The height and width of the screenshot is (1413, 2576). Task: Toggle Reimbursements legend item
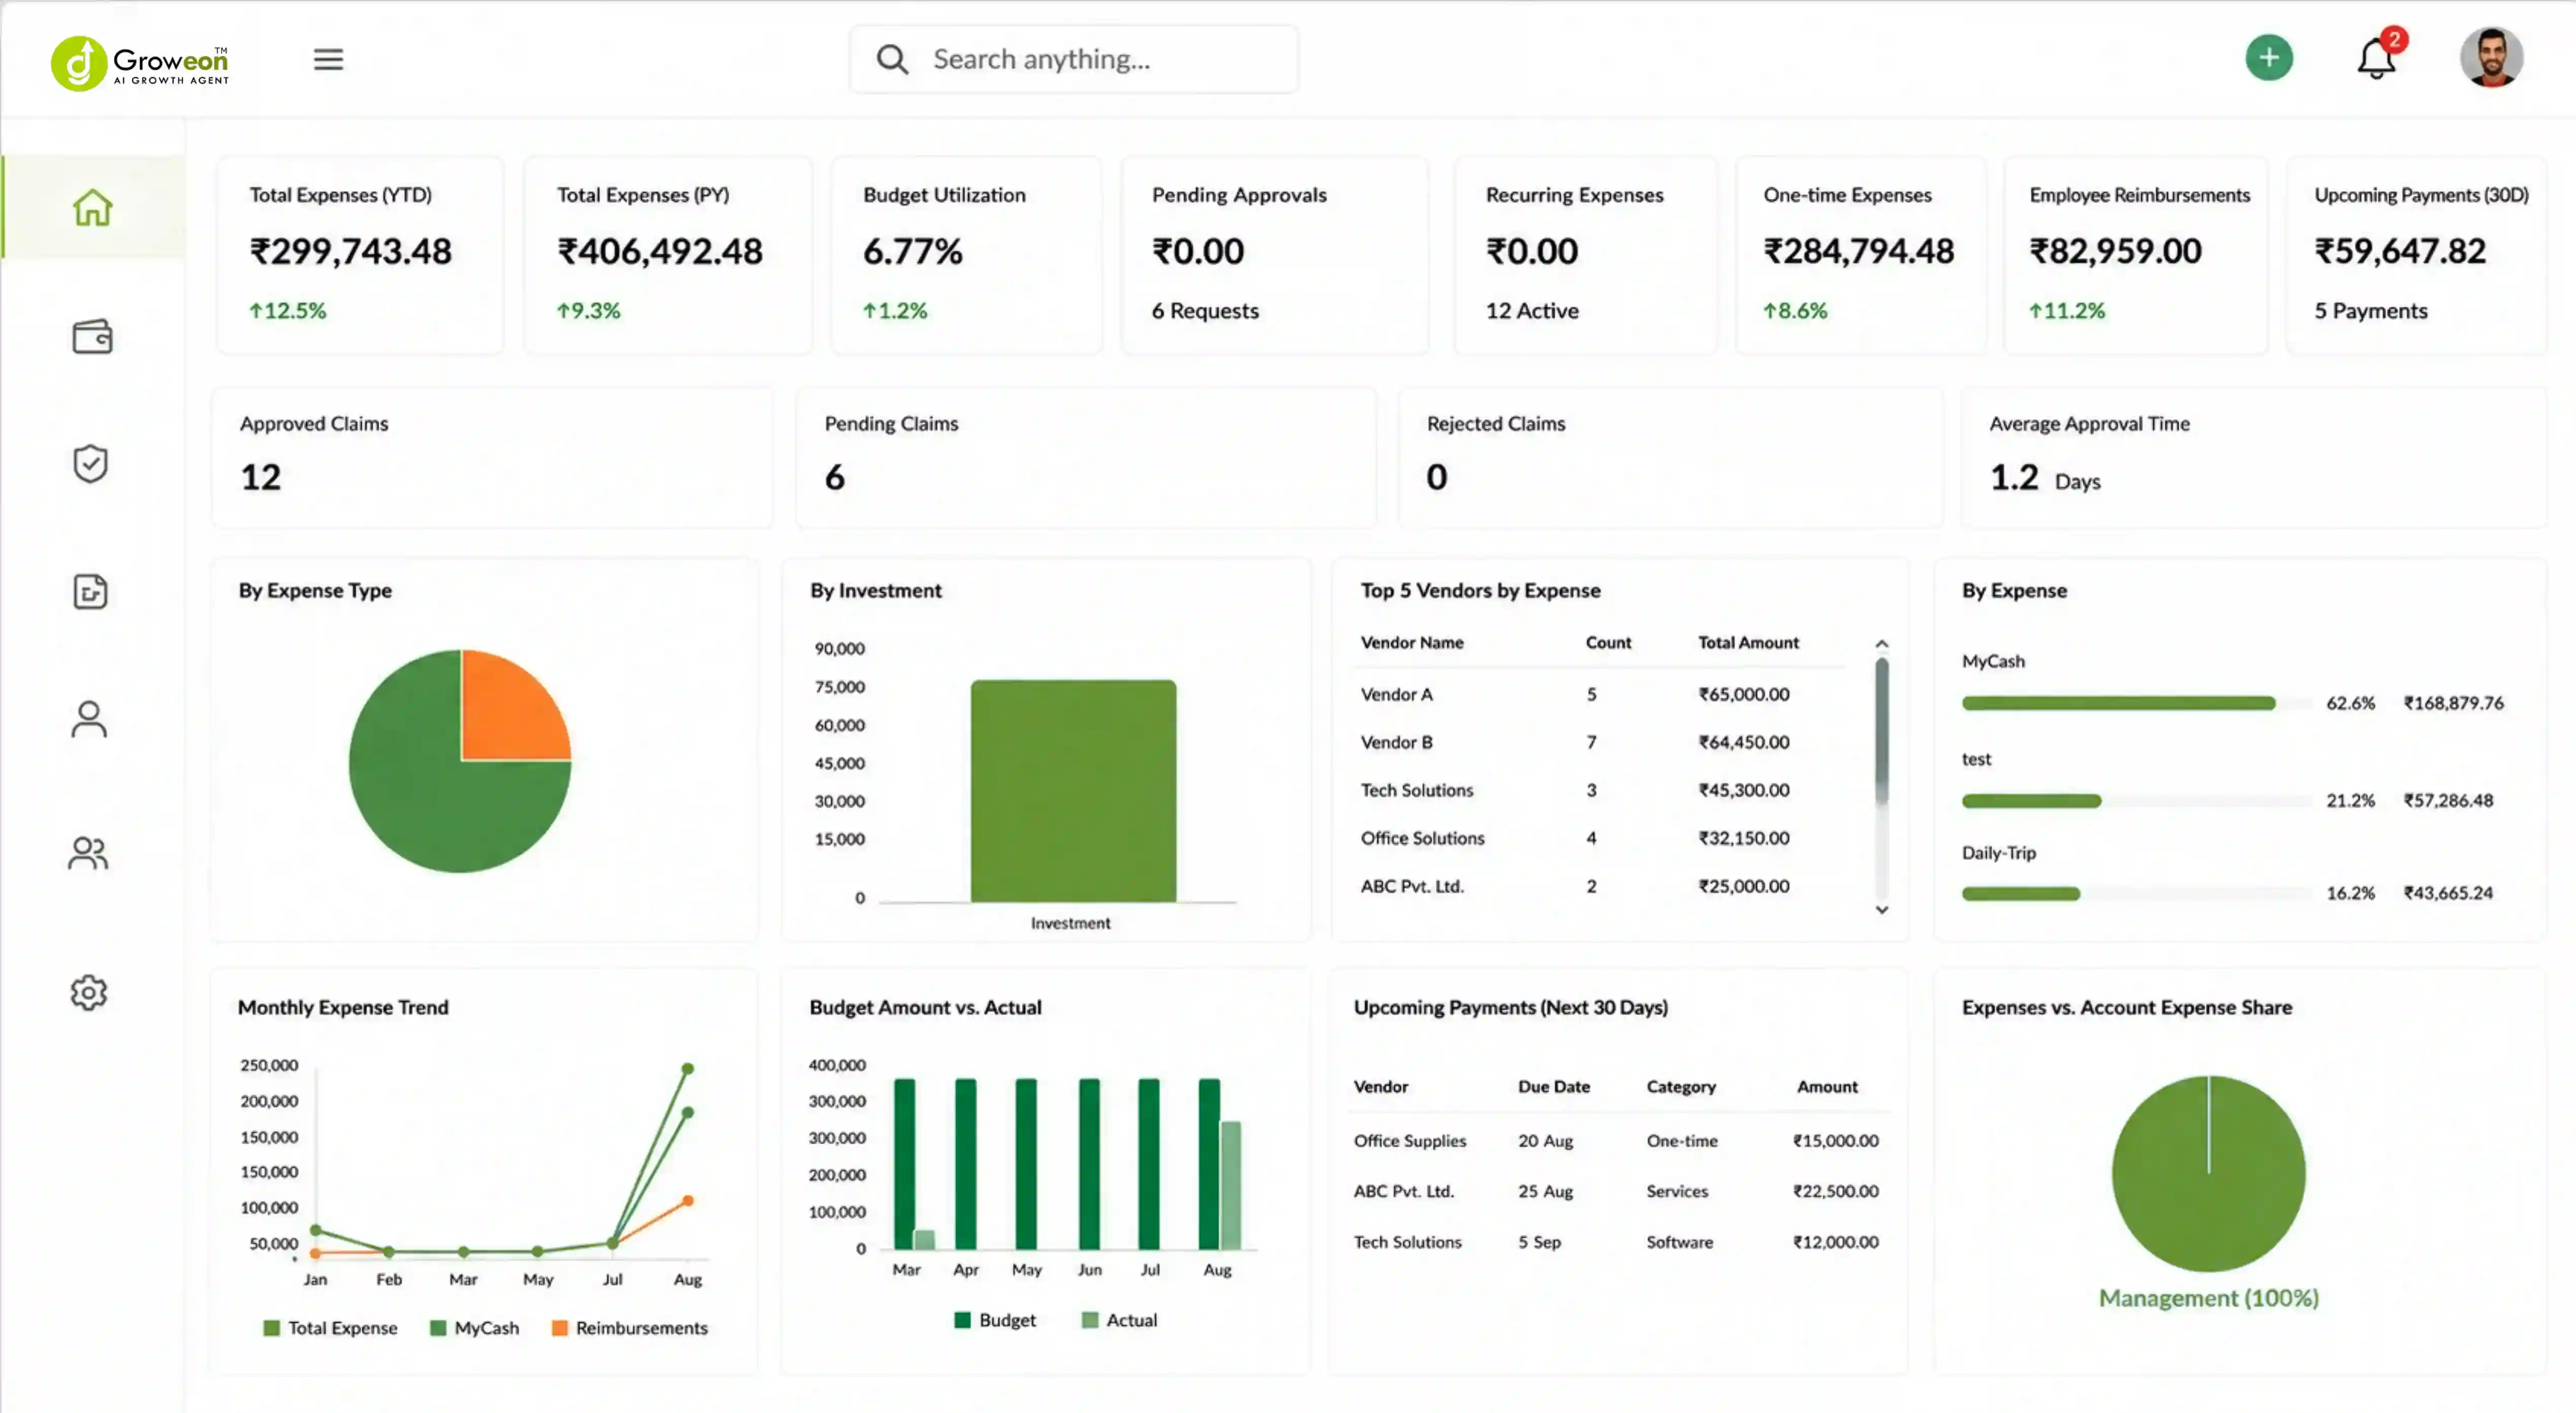coord(630,1327)
